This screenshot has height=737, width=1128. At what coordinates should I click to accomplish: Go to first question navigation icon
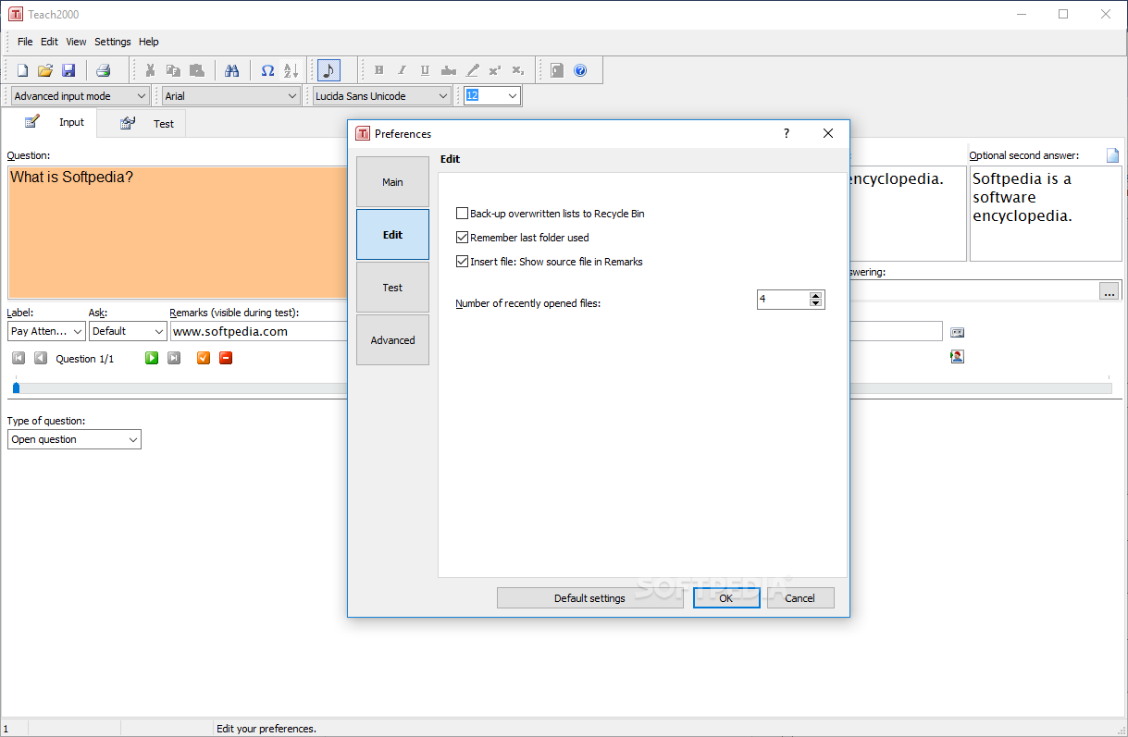pyautogui.click(x=19, y=358)
